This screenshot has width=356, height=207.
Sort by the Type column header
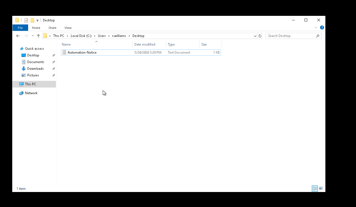183,44
